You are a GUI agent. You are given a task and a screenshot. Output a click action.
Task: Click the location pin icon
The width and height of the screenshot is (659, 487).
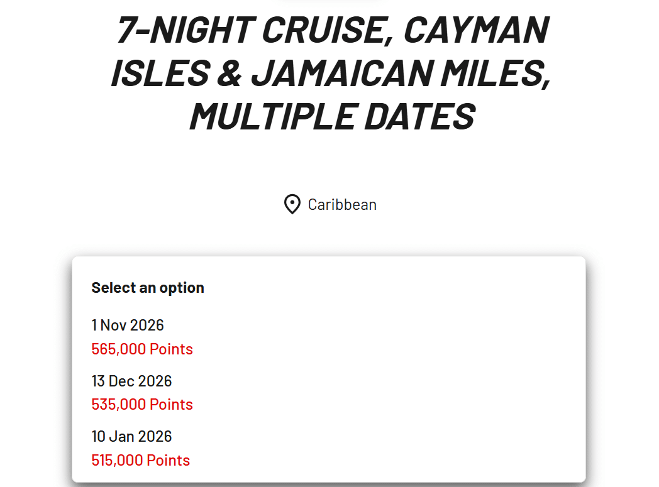click(x=292, y=204)
